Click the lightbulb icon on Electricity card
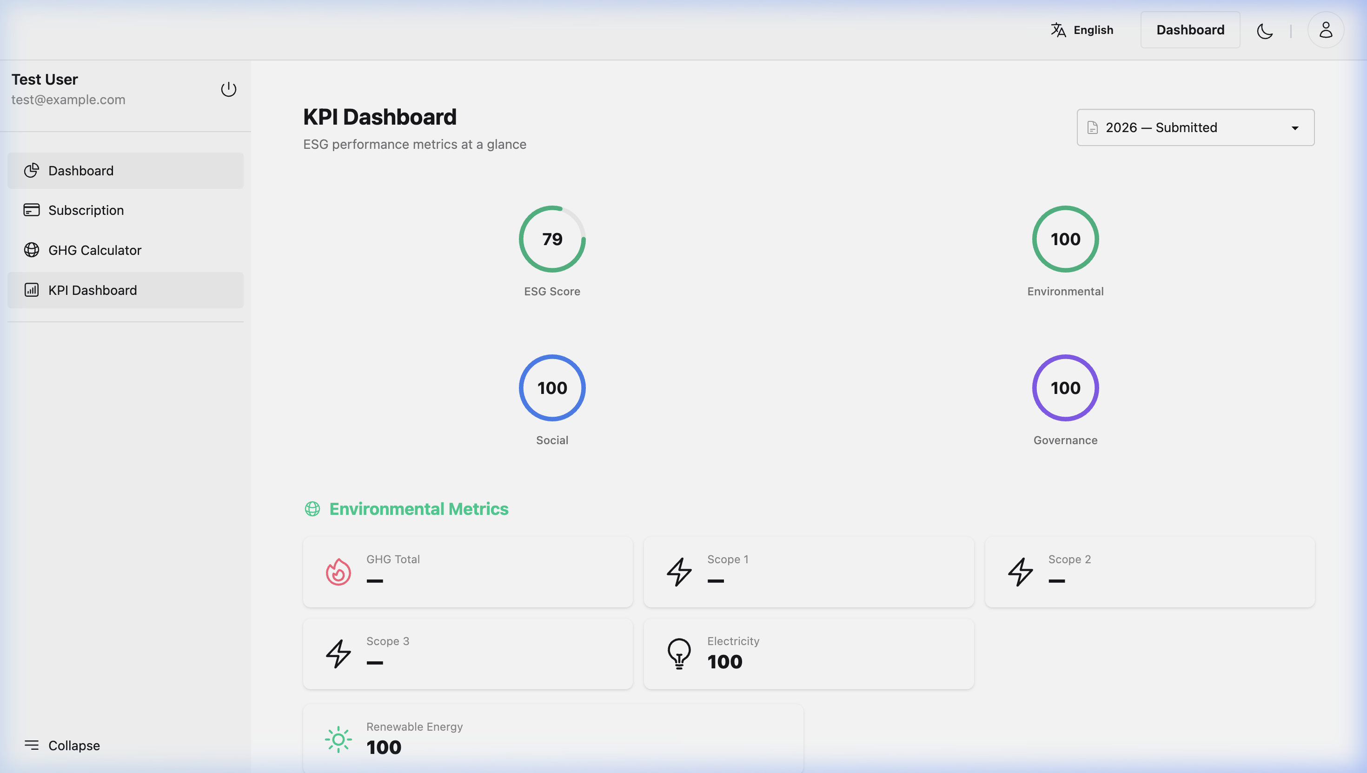Screen dimensions: 1367x773 point(679,653)
